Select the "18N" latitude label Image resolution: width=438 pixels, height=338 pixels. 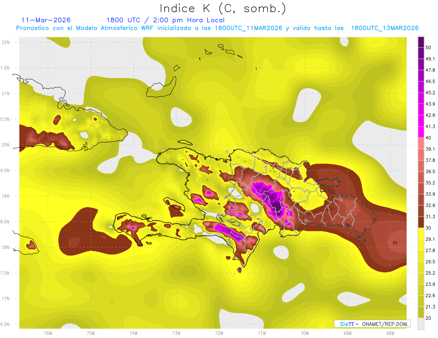[5, 248]
